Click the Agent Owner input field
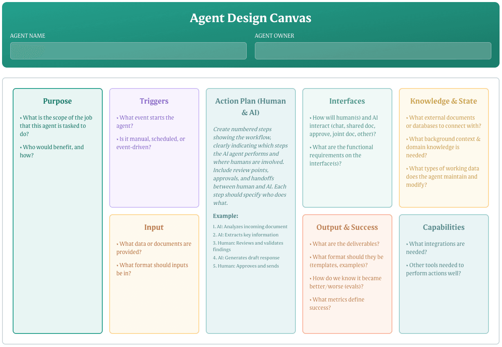Image resolution: width=502 pixels, height=347 pixels. coord(373,51)
